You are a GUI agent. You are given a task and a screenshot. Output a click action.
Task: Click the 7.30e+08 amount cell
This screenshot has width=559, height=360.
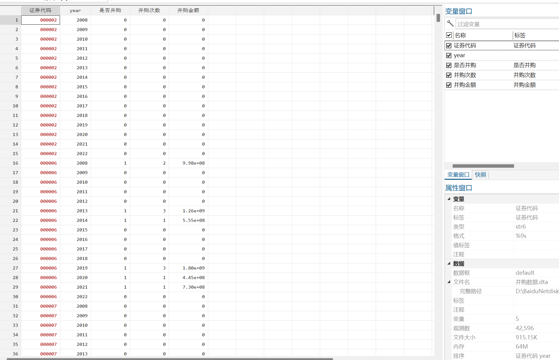pyautogui.click(x=188, y=287)
